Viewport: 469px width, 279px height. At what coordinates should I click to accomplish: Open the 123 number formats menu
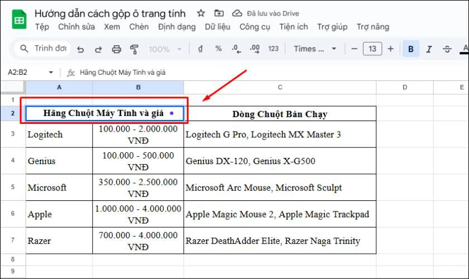[274, 49]
